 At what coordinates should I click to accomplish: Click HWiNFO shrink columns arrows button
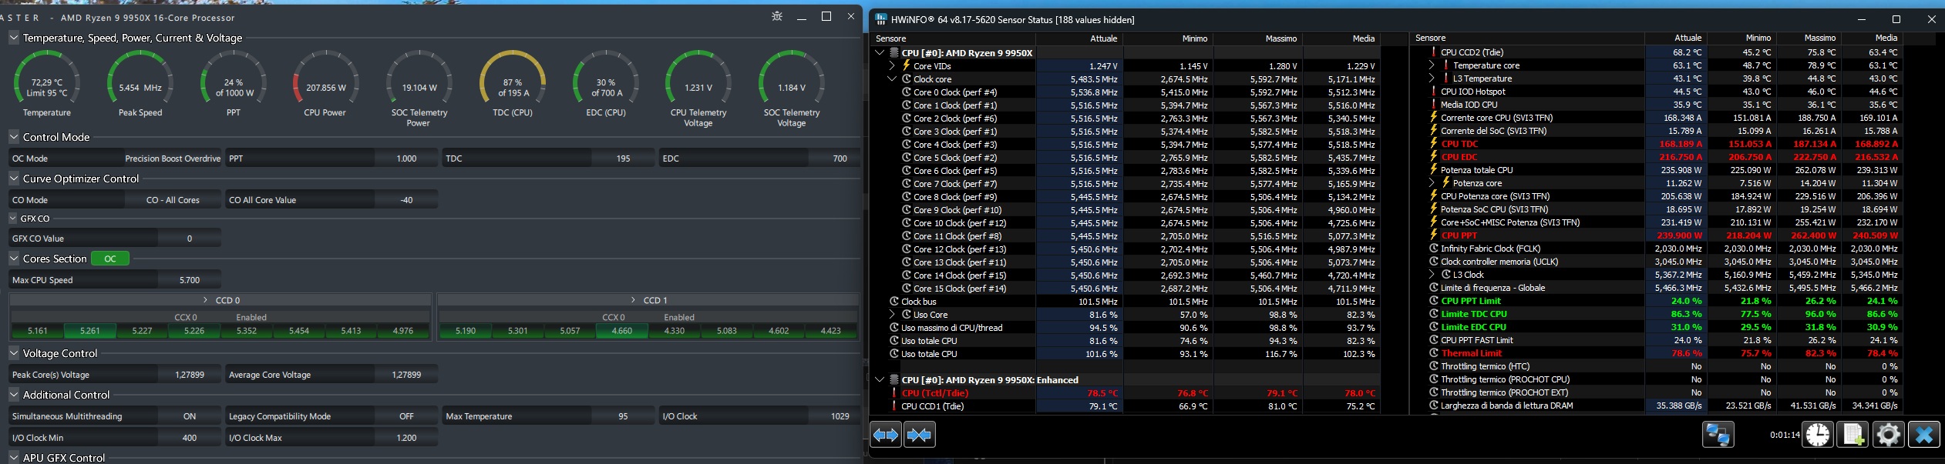[920, 435]
